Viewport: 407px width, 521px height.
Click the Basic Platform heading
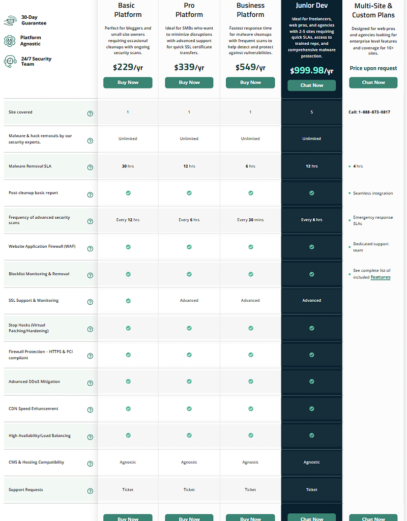tap(128, 10)
